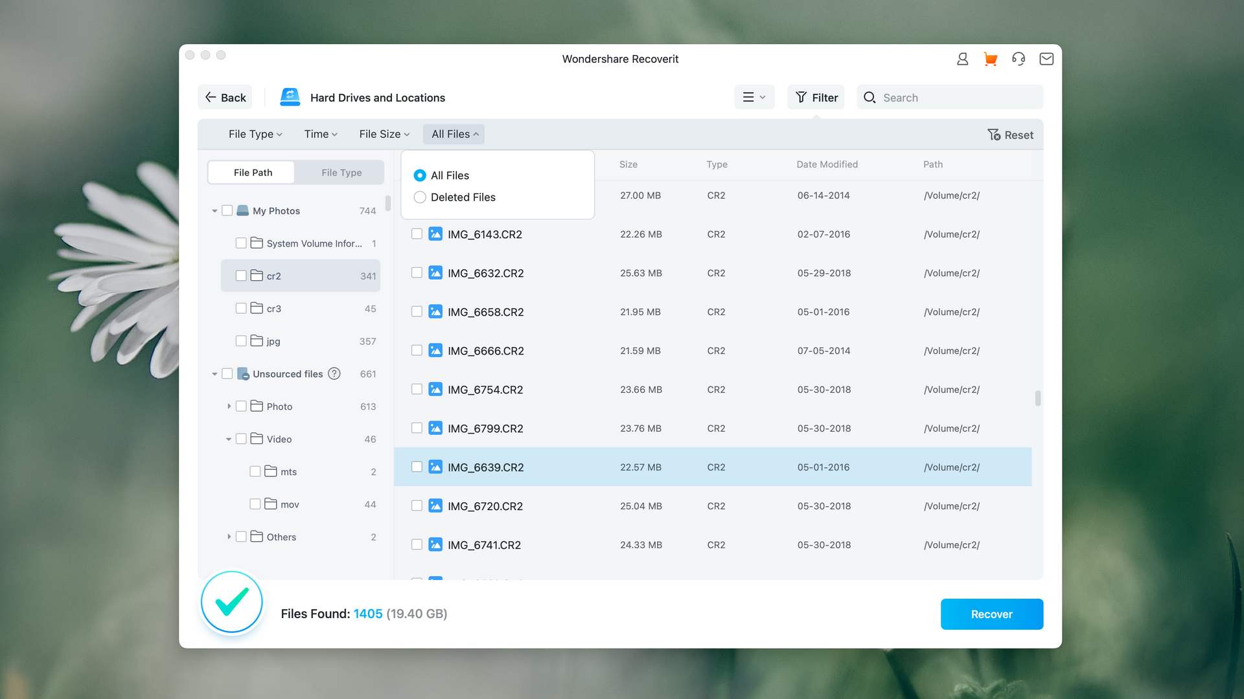Click into the Search field
The width and height of the screenshot is (1244, 699).
click(x=950, y=97)
